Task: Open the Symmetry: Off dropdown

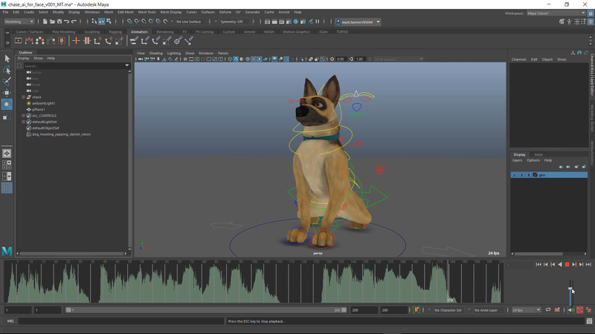Action: (234, 22)
